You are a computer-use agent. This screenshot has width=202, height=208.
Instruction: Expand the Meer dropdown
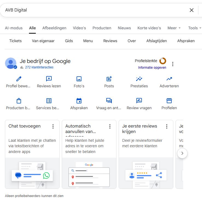[174, 28]
